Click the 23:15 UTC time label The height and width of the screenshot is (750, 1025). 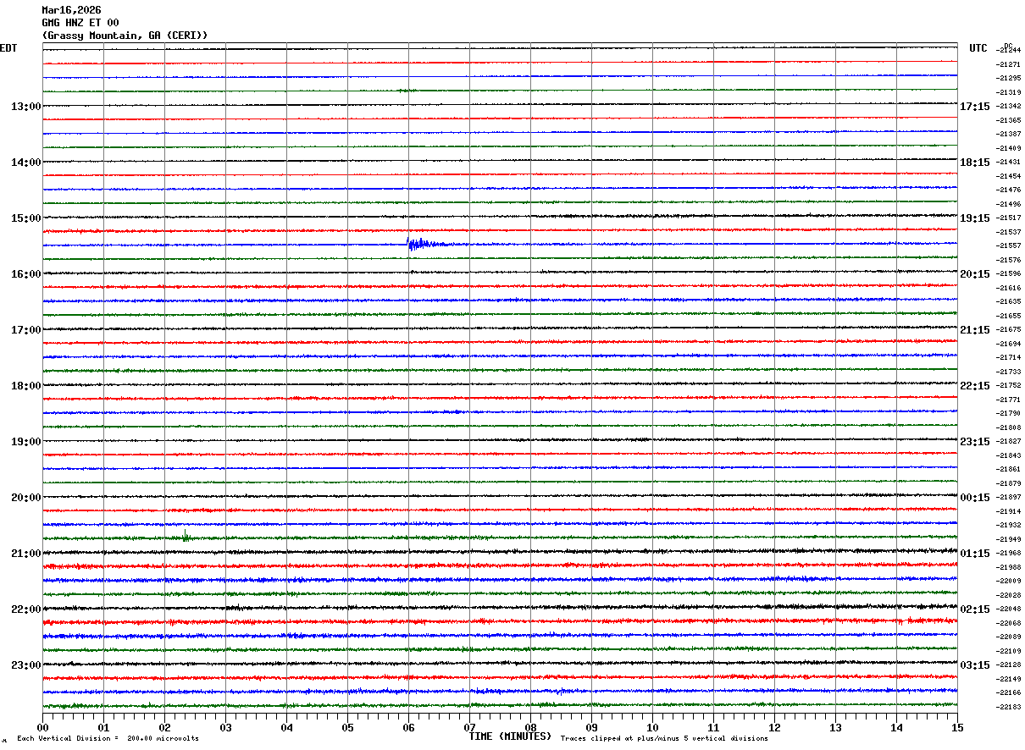coord(975,442)
